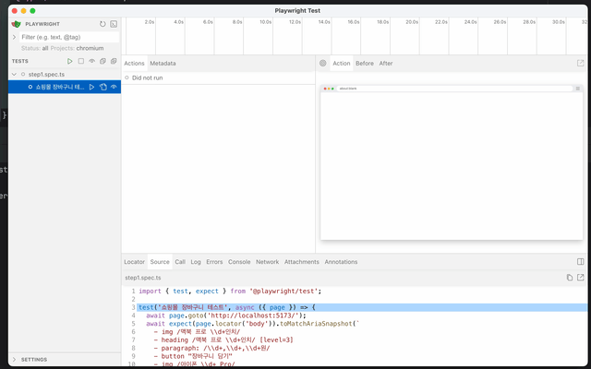This screenshot has height=369, width=591.
Task: Copy the step1.spec.ts source code icon
Action: 570,278
